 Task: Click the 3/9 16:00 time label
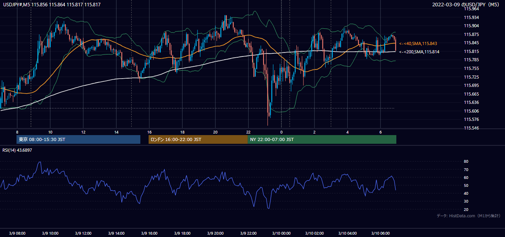(149, 233)
